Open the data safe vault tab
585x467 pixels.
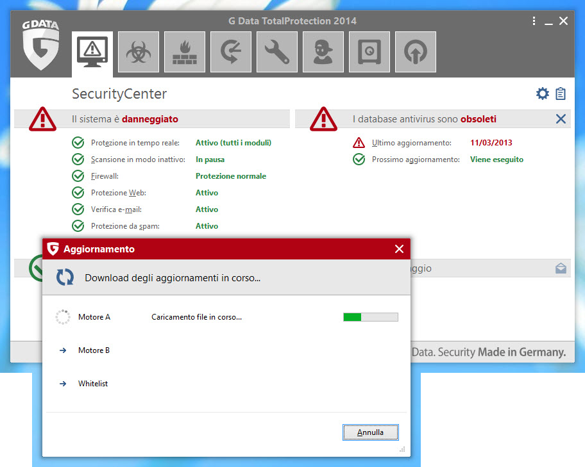[369, 52]
